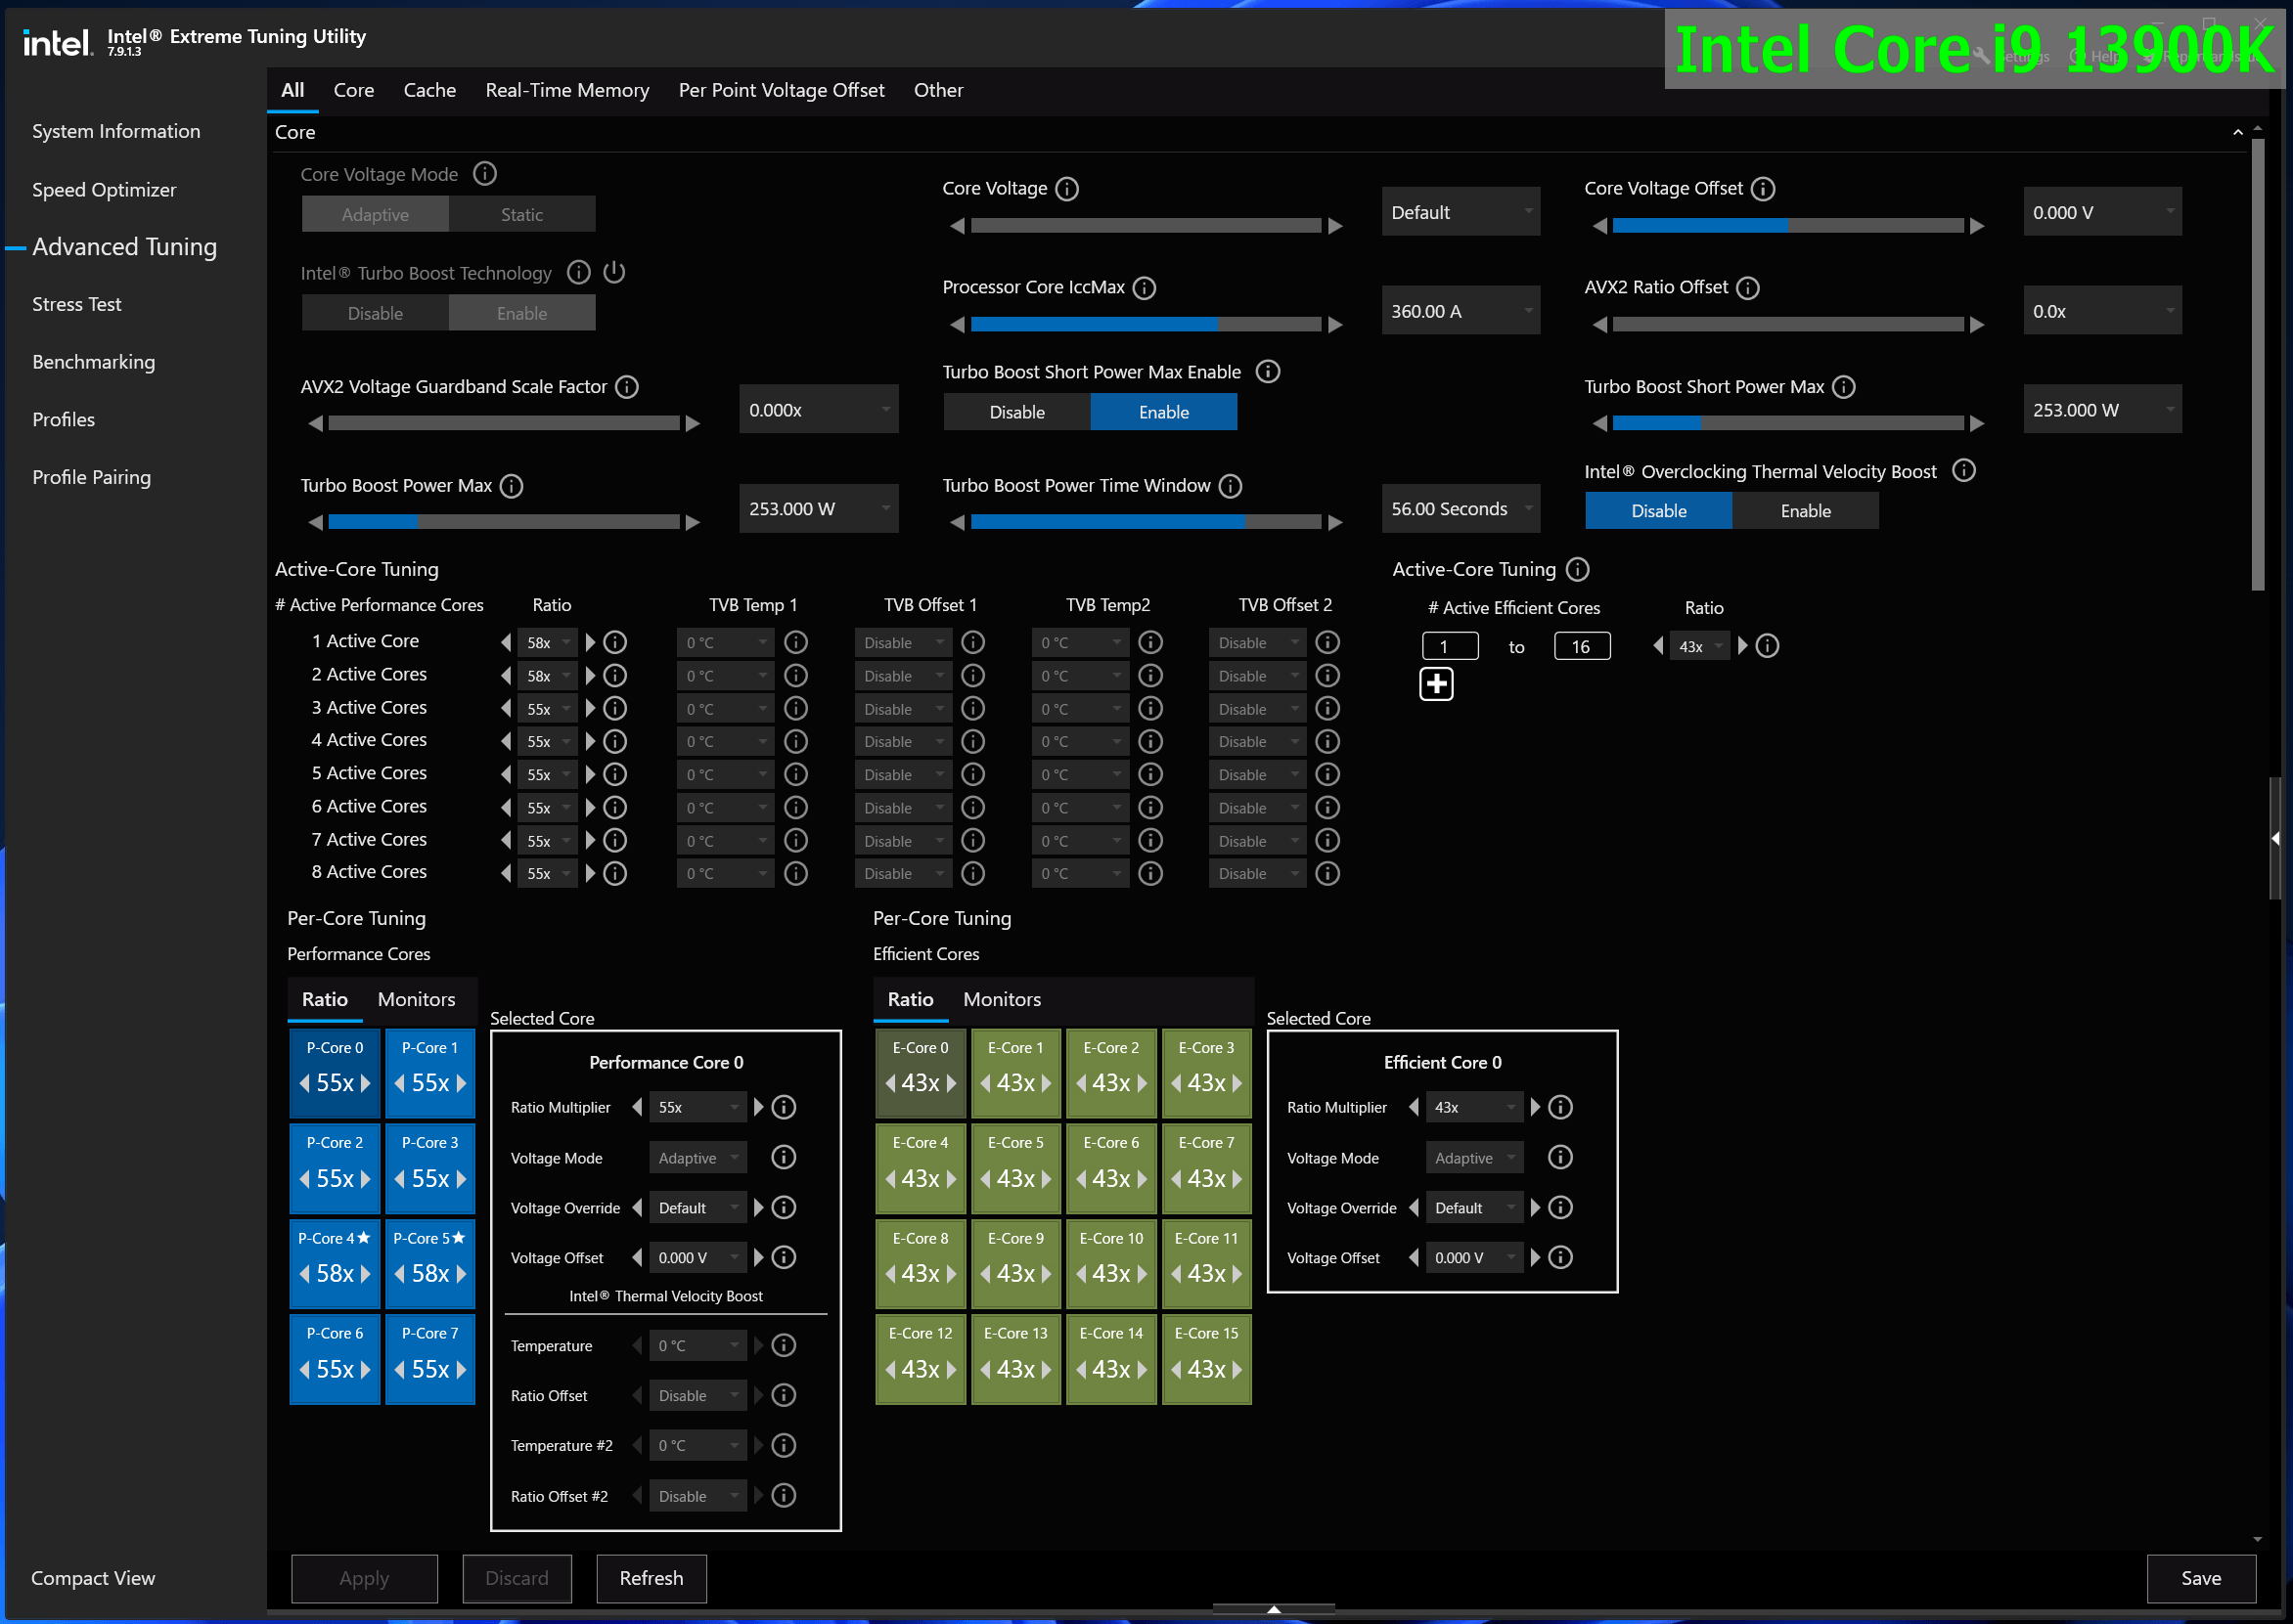Decrease Processor Core IccMax with left arrow
The height and width of the screenshot is (1624, 2293).
[x=958, y=326]
